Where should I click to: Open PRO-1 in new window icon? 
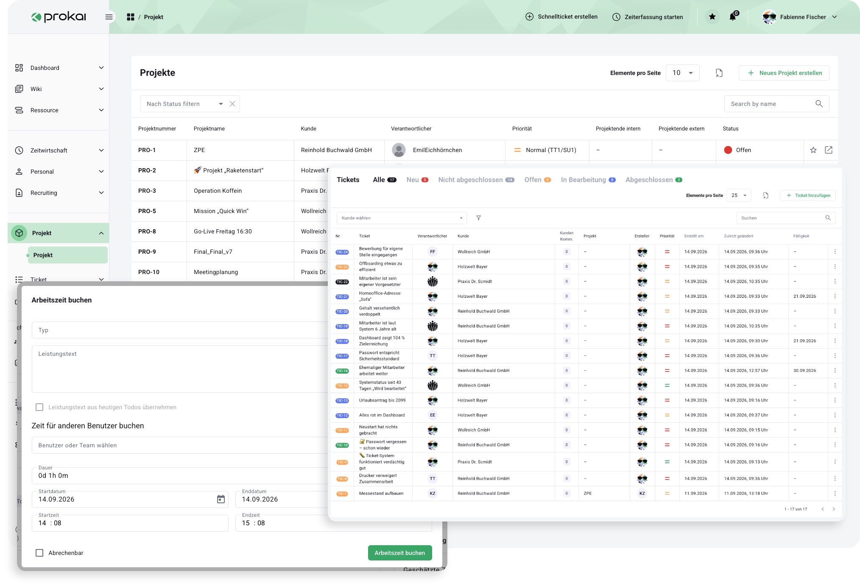coord(829,150)
